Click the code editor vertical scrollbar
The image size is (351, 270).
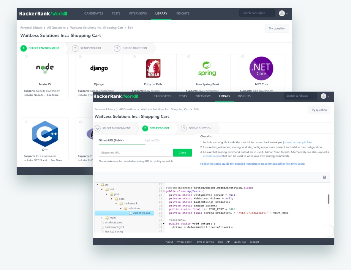coord(328,199)
